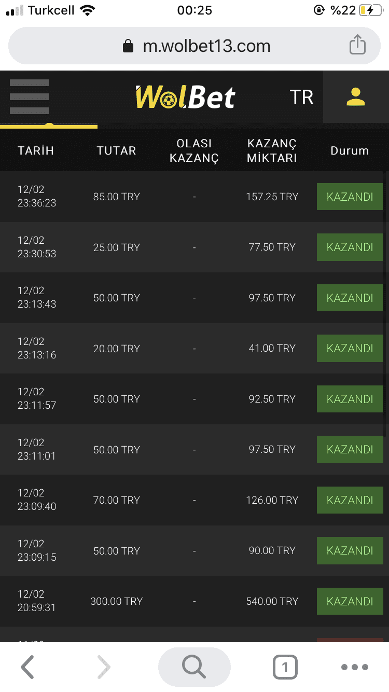Open the browser three-dot more menu
Viewport: 389px width, 692px height.
(x=355, y=667)
